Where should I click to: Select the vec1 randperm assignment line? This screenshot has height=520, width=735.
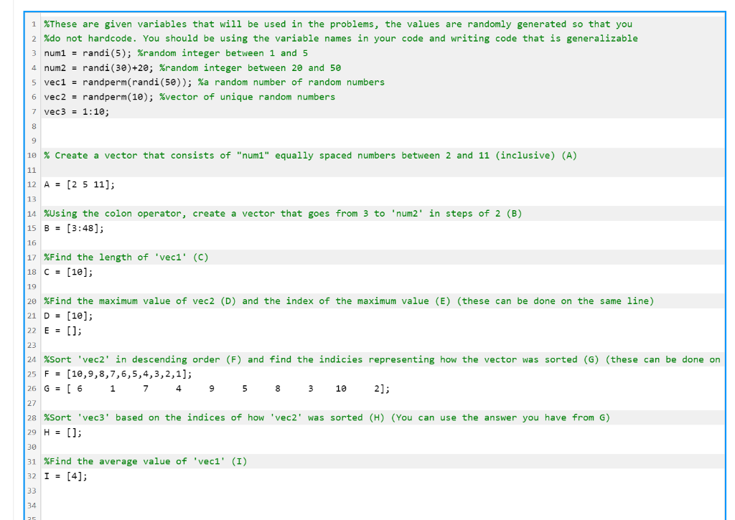(x=115, y=82)
